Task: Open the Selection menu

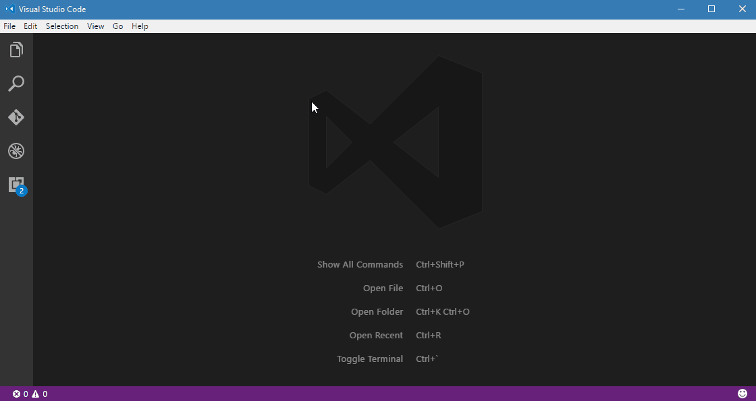Action: [61, 26]
